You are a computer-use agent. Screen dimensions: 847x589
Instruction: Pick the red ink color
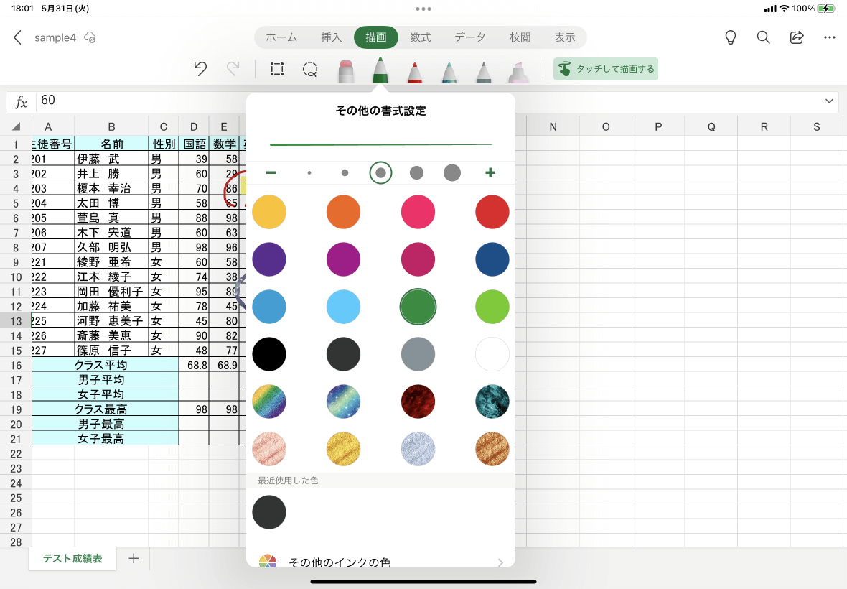point(492,212)
